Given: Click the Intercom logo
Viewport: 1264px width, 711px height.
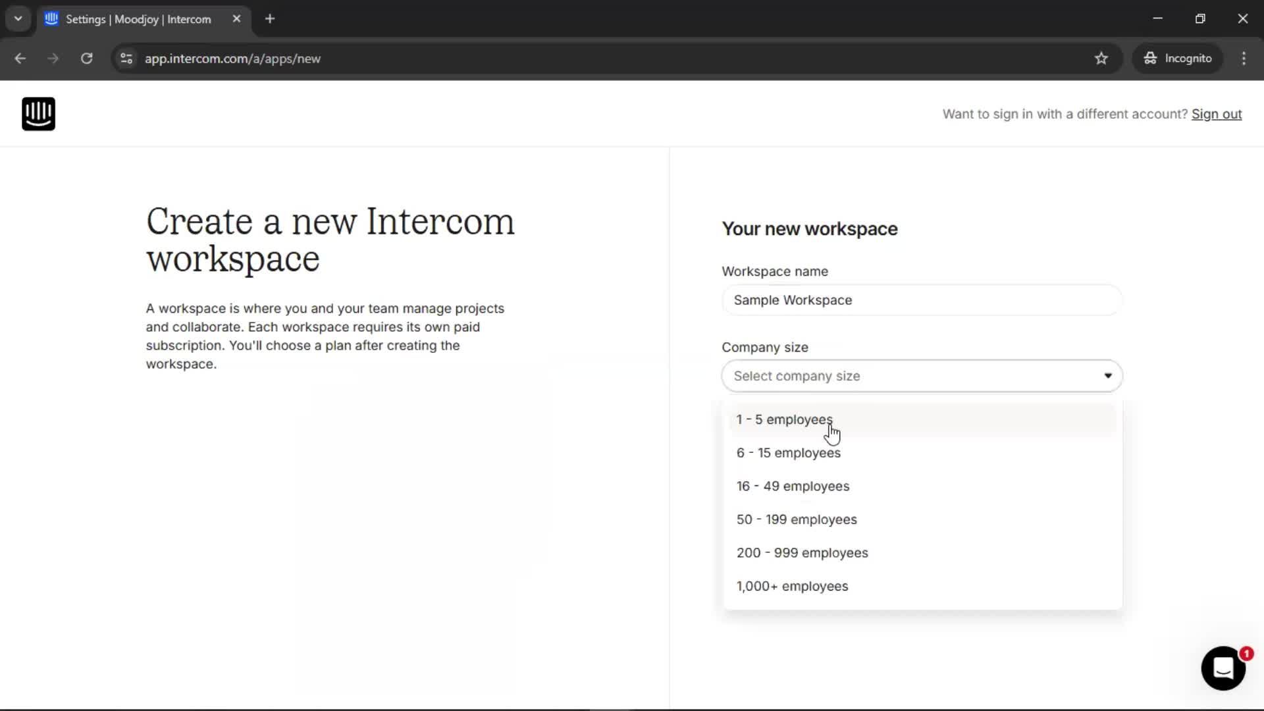Looking at the screenshot, I should click(x=38, y=114).
